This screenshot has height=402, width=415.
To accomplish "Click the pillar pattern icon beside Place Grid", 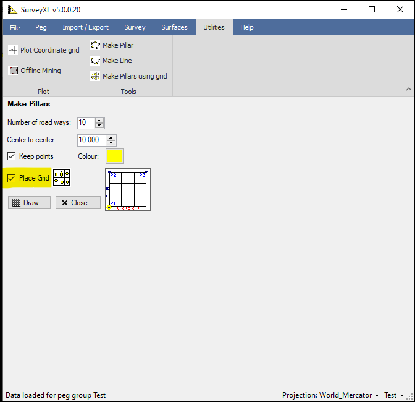I will point(62,178).
